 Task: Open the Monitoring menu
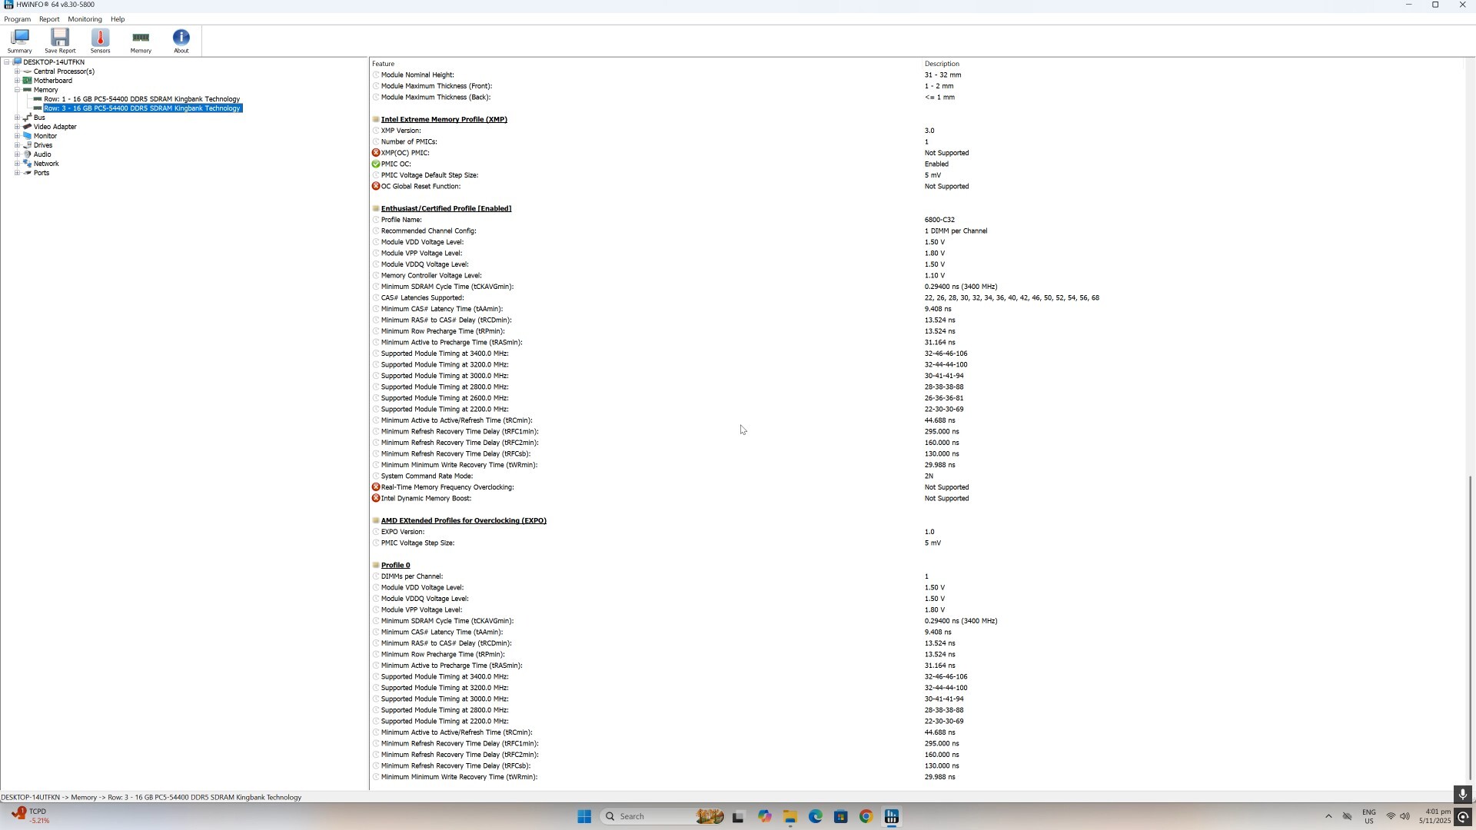(x=85, y=19)
